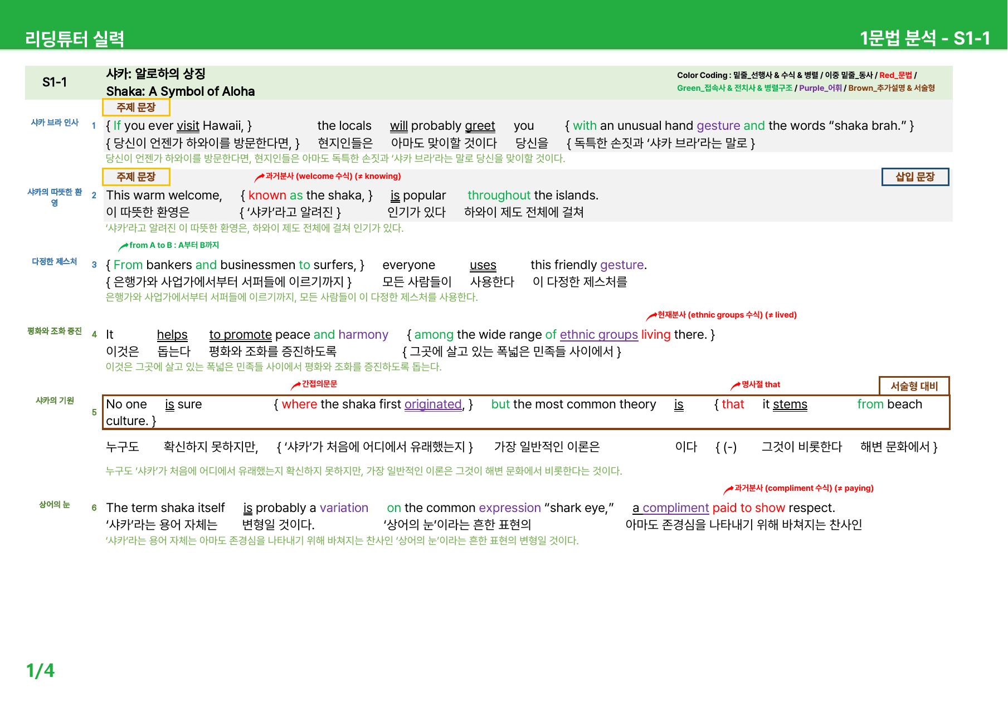Click the "Brown_추가설명 & 서술형" legend entry
Image resolution: width=1008 pixels, height=712 pixels.
(x=892, y=88)
